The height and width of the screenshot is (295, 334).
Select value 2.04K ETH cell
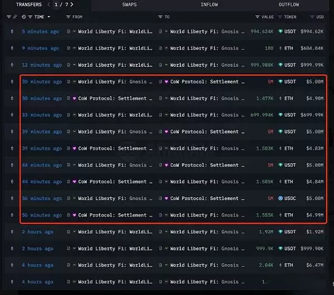tap(266, 265)
